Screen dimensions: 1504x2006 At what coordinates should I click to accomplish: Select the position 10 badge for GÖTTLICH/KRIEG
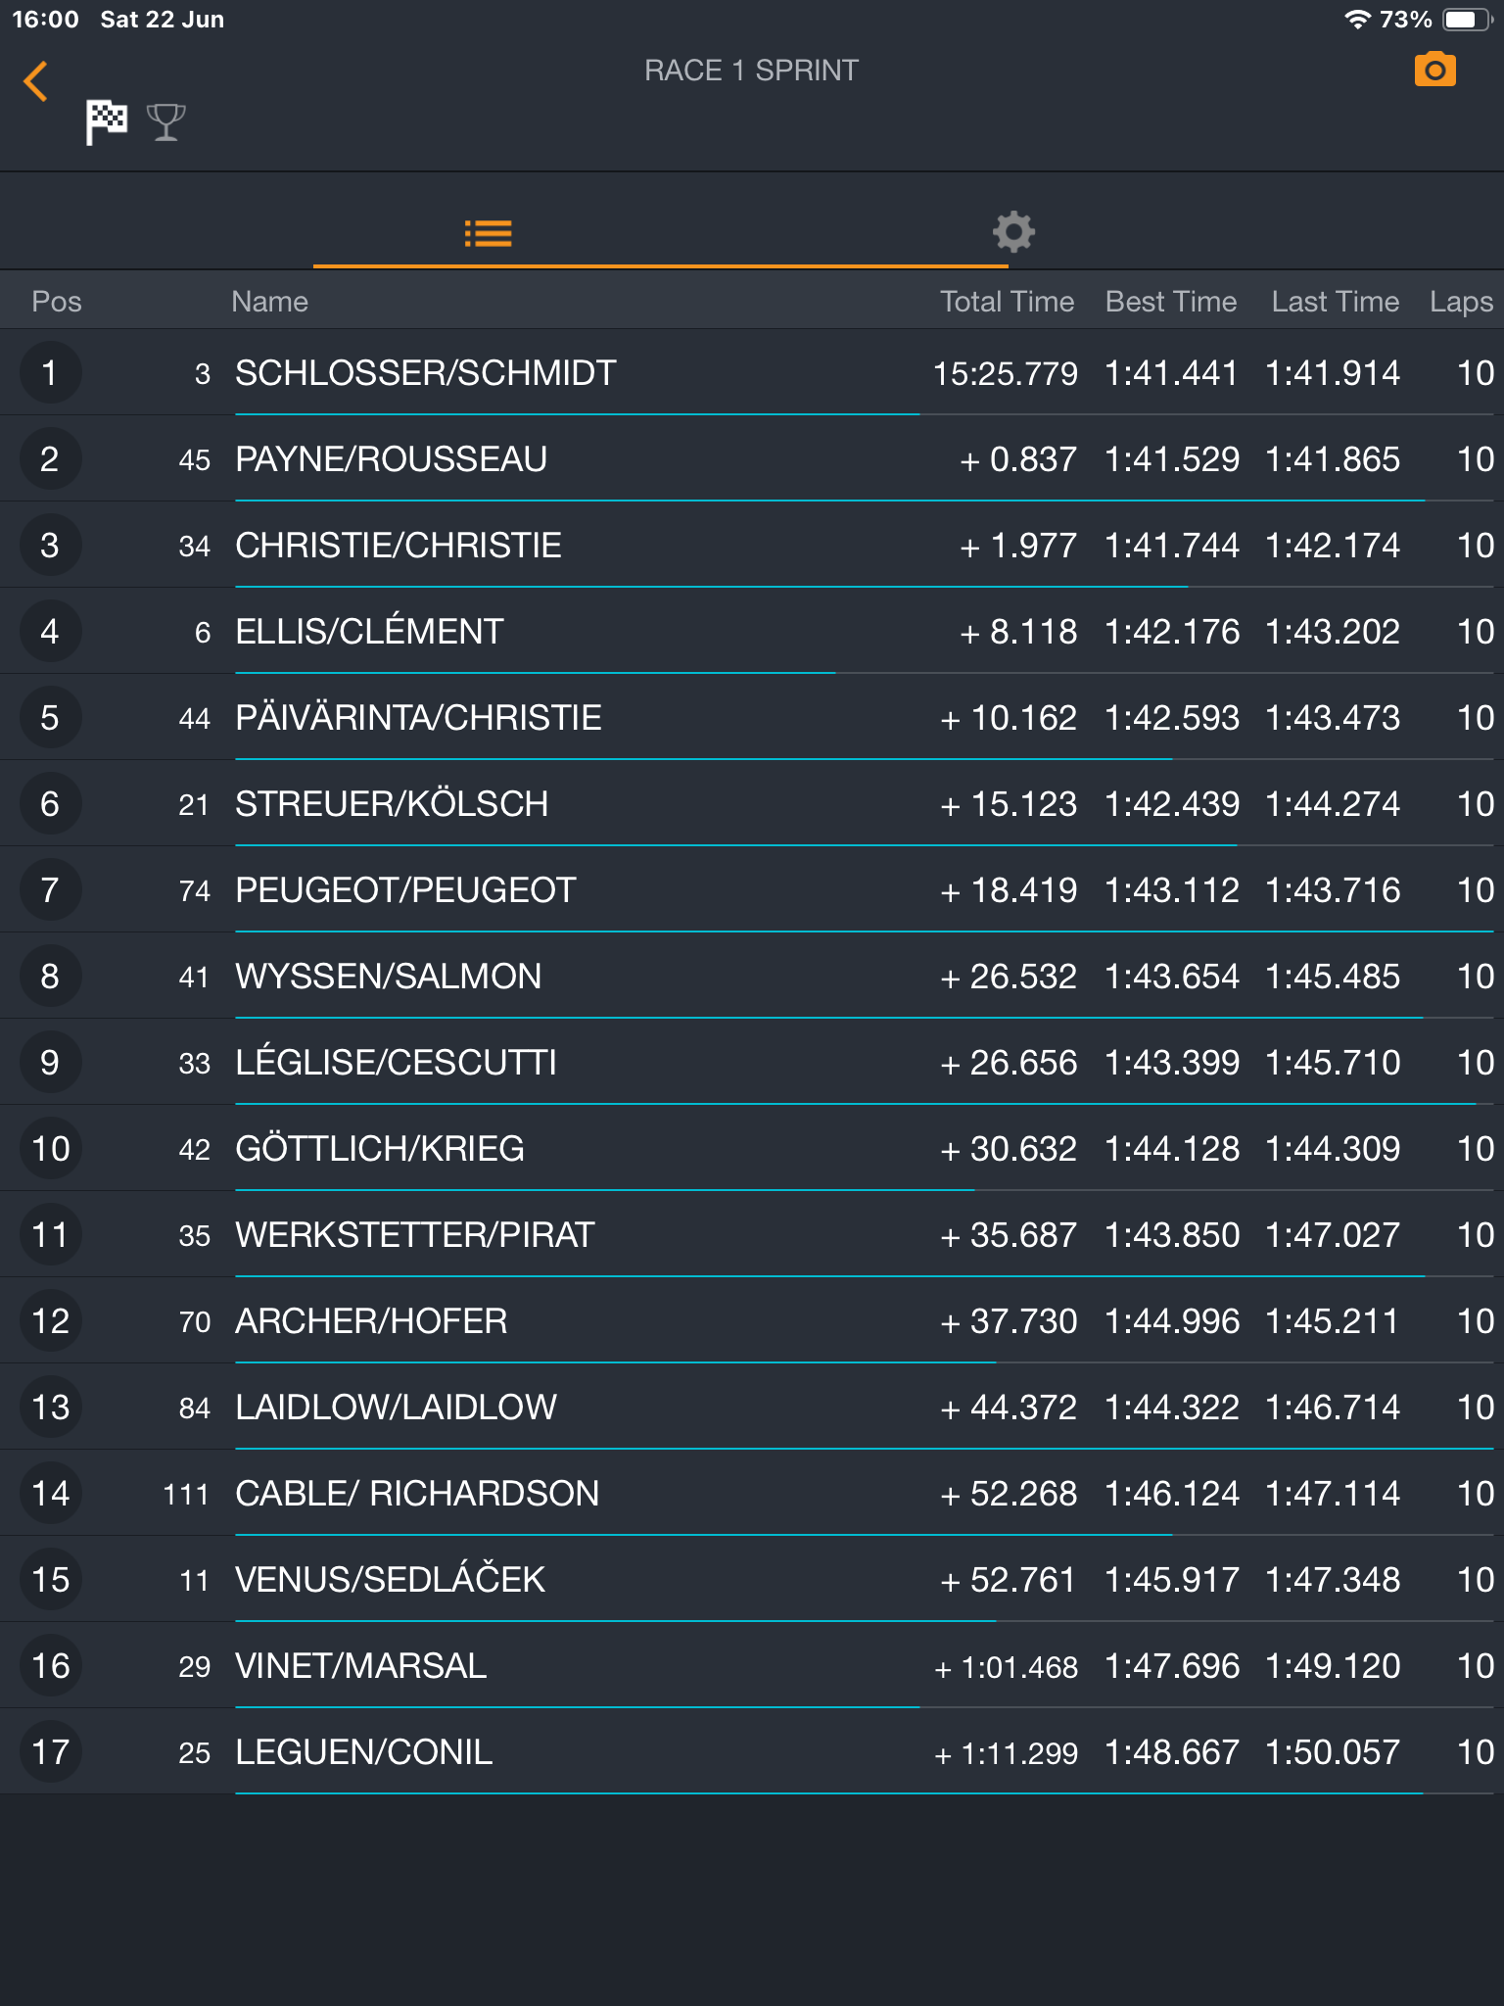pos(50,1149)
